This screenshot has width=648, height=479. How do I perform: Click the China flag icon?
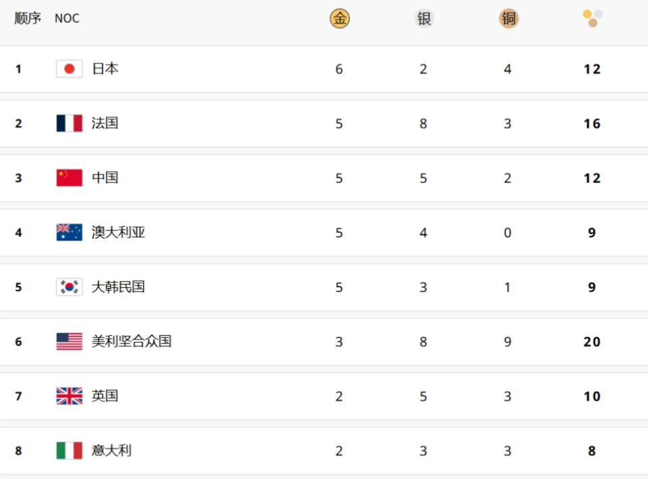click(x=69, y=177)
